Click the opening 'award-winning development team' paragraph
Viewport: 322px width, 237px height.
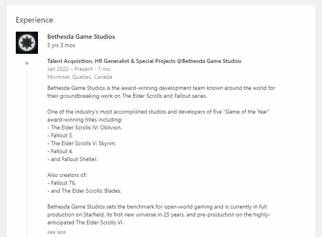[161, 92]
